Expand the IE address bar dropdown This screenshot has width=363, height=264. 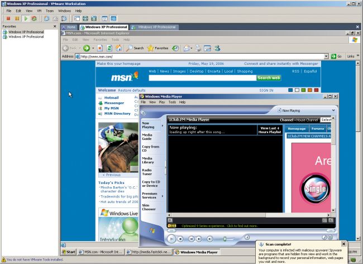(326, 56)
